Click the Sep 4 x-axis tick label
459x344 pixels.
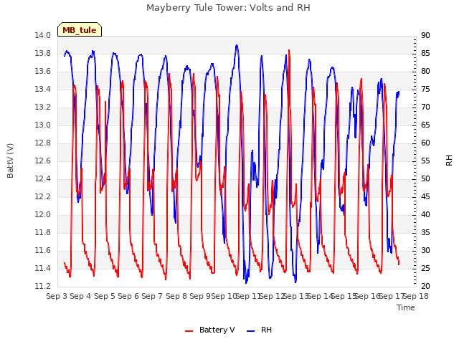click(80, 296)
